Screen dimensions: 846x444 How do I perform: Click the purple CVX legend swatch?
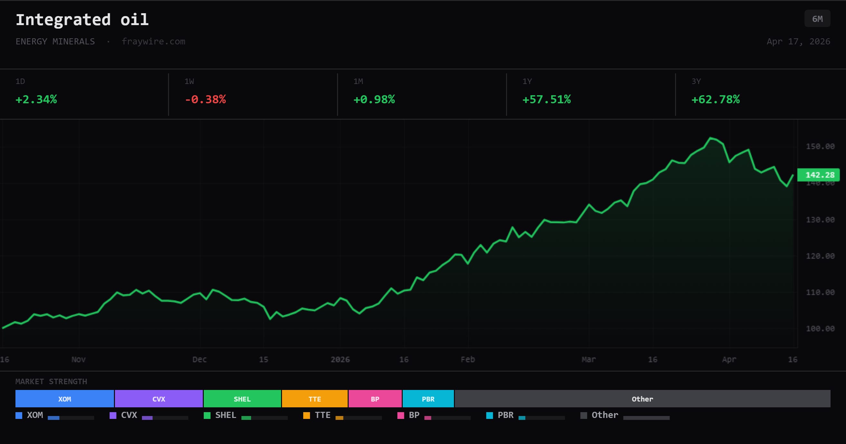tap(113, 415)
